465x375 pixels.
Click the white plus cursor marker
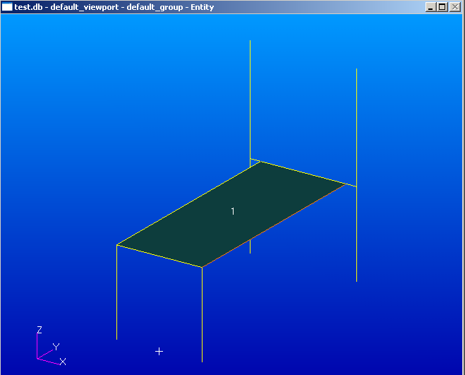point(159,352)
